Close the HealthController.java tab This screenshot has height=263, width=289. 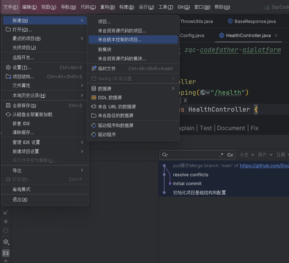coord(276,35)
